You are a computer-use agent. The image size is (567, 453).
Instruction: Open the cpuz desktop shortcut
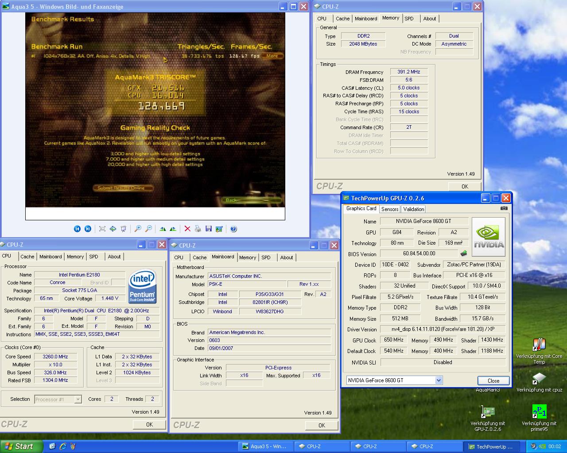tap(539, 382)
